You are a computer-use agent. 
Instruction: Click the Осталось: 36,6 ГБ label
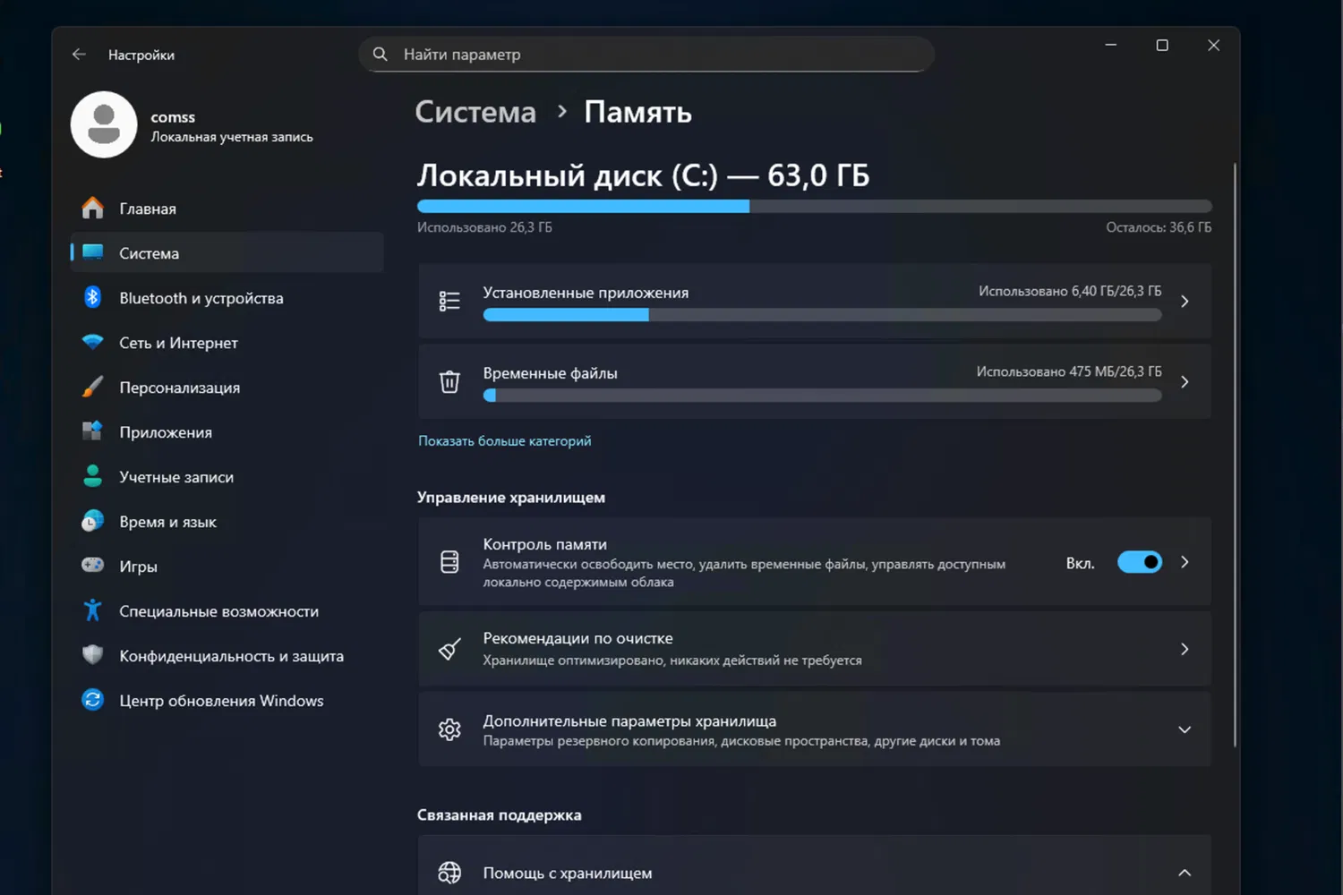click(x=1159, y=227)
